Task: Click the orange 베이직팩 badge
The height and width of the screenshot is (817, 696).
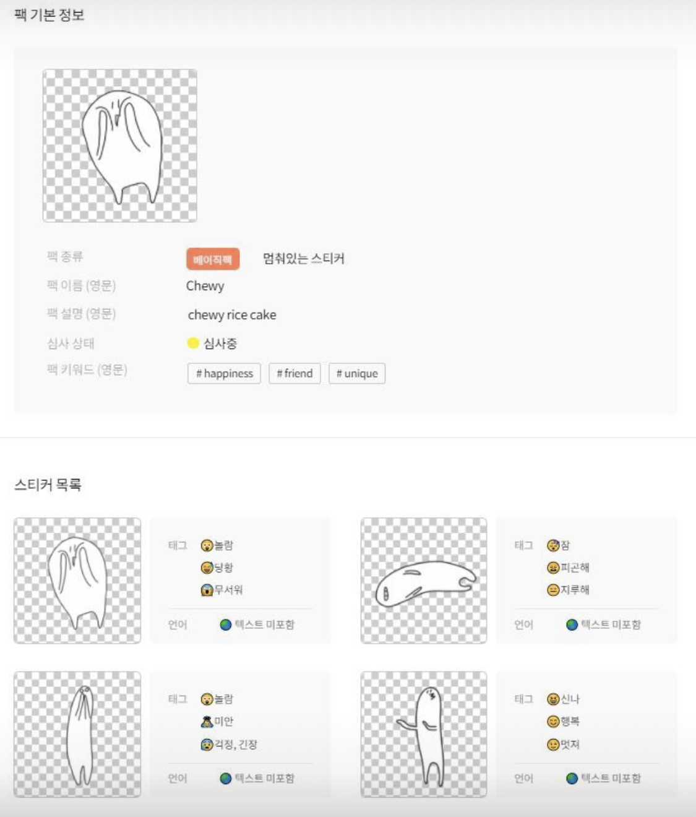Action: (x=213, y=259)
